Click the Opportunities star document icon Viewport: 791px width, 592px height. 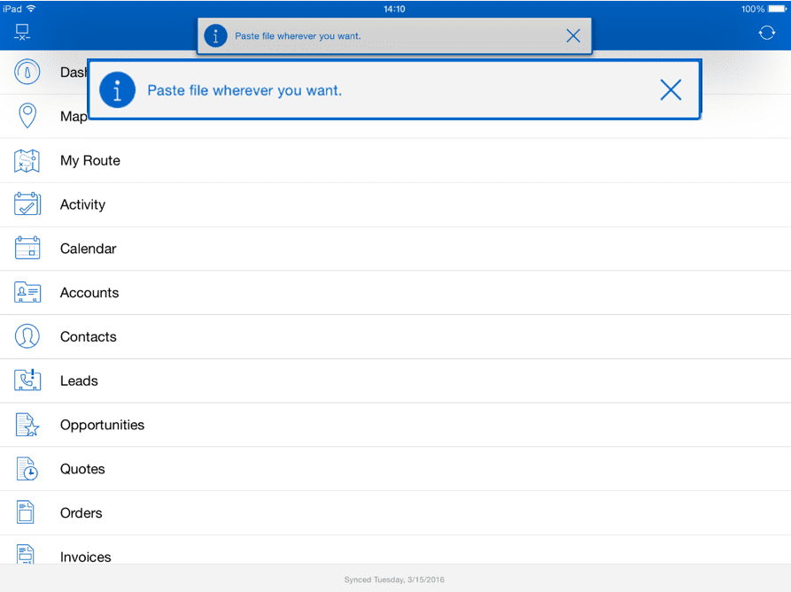click(x=27, y=425)
